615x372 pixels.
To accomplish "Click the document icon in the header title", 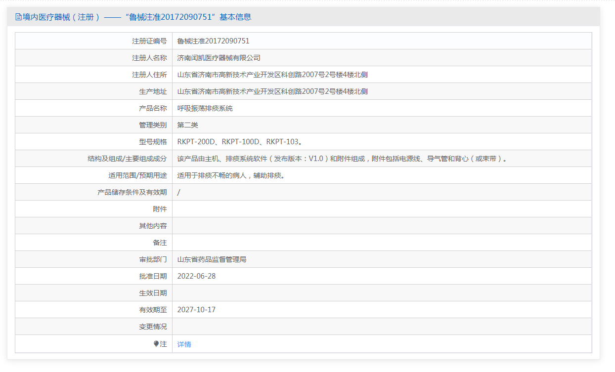I will click(x=19, y=17).
